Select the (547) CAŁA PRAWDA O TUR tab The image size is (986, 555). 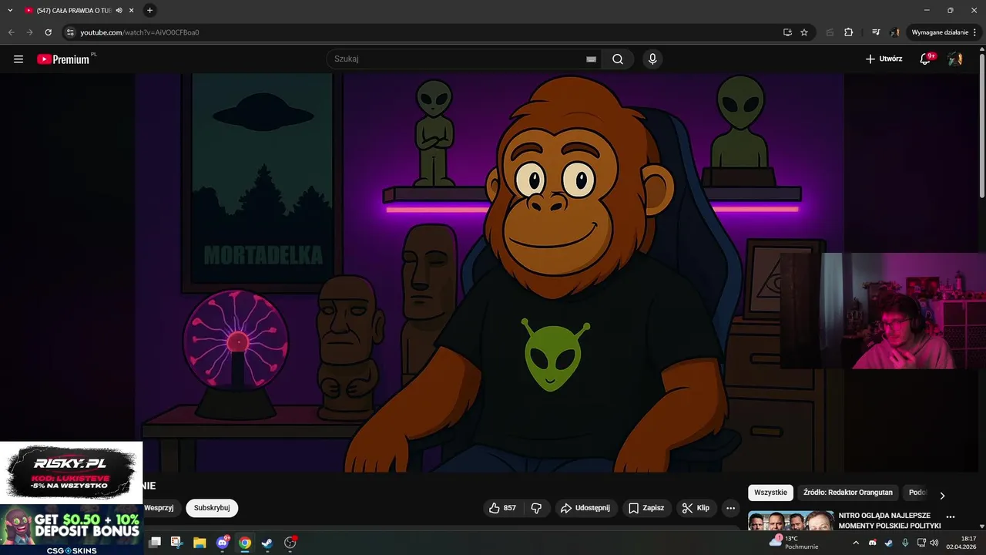pyautogui.click(x=69, y=10)
